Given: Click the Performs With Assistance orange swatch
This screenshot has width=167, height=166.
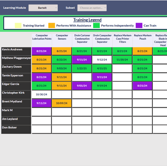Looking at the screenshot, I should point(52,26).
